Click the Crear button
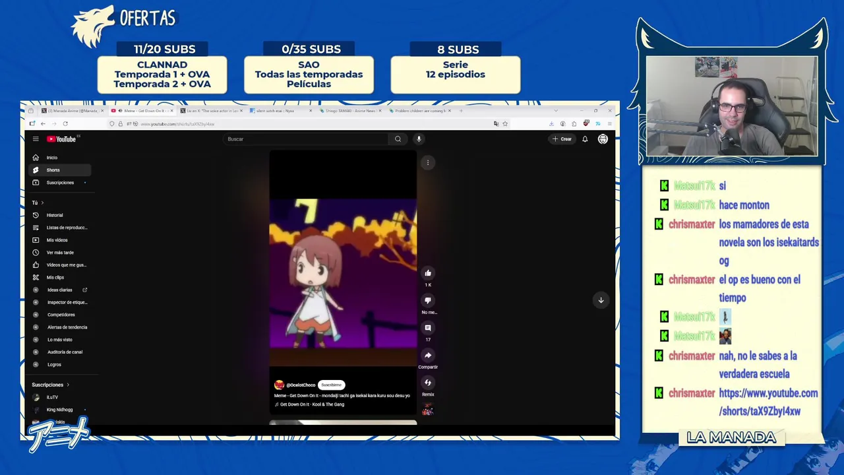 click(562, 139)
